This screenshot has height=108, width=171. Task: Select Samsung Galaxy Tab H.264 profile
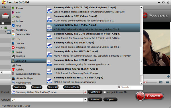pyautogui.click(x=93, y=63)
